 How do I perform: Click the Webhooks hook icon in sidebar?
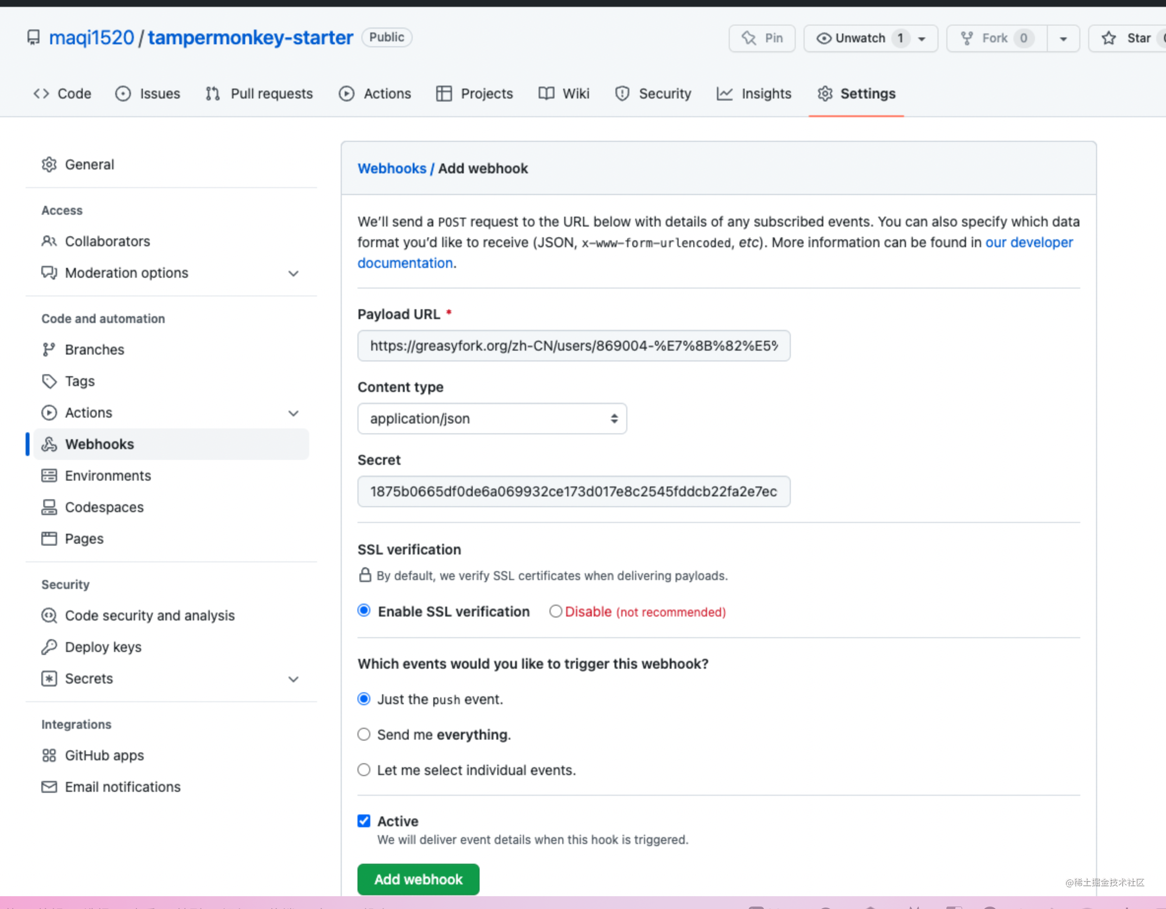pos(49,444)
